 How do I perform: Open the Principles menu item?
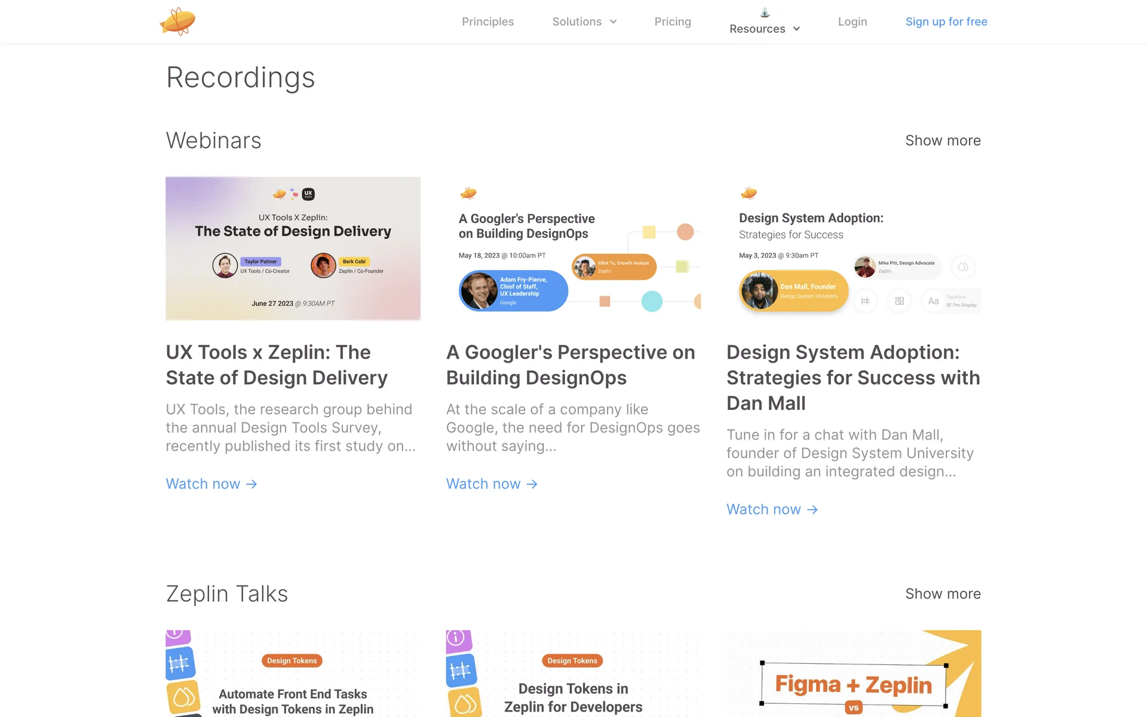(x=487, y=22)
